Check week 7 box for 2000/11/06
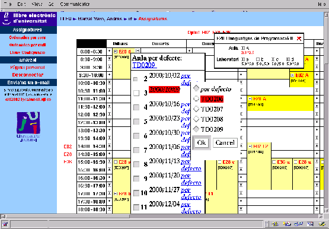Image resolution: width=329 pixels, height=229 pixels. [x=136, y=150]
